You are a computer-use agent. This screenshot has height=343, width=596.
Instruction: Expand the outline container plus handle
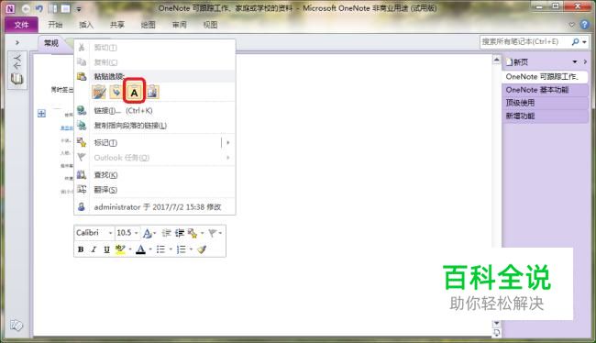(42, 114)
